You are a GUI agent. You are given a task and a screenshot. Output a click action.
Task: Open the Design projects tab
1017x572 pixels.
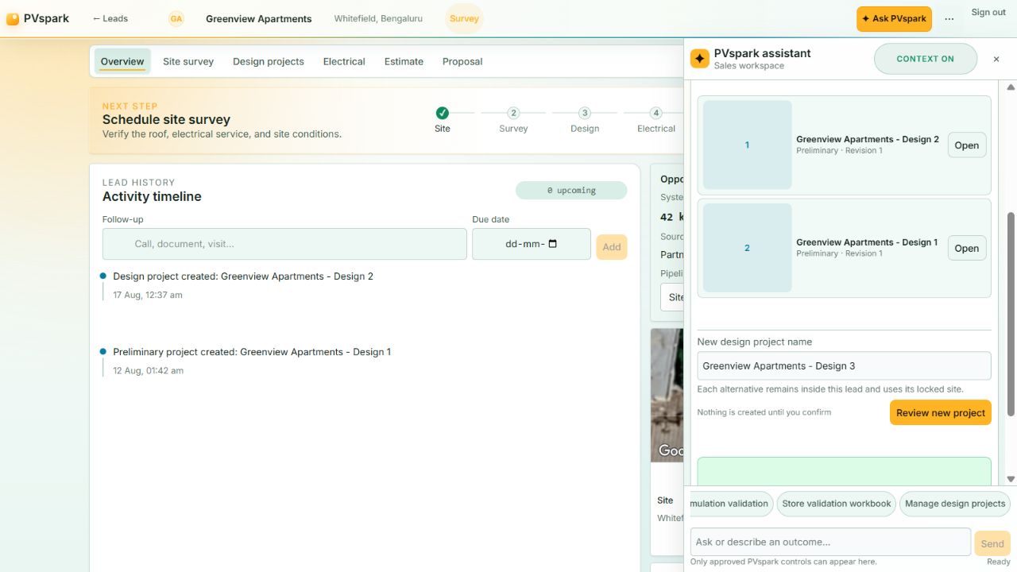pos(269,61)
